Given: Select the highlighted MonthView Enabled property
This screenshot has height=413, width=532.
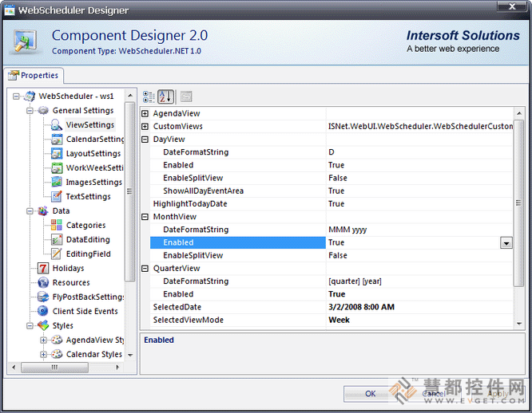Looking at the screenshot, I should pyautogui.click(x=238, y=242).
